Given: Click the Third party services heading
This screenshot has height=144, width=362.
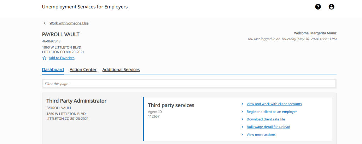Looking at the screenshot, I should (x=171, y=105).
